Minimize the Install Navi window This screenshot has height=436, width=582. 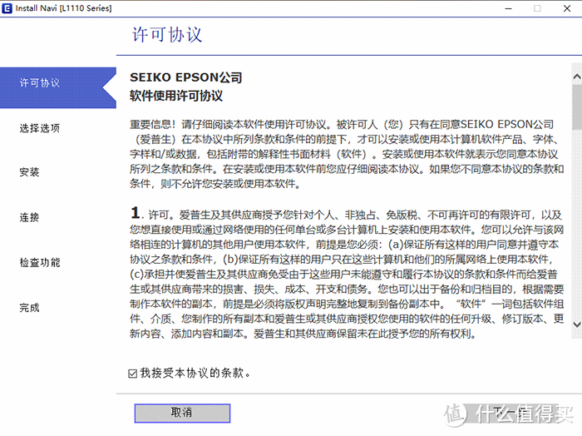tap(509, 8)
